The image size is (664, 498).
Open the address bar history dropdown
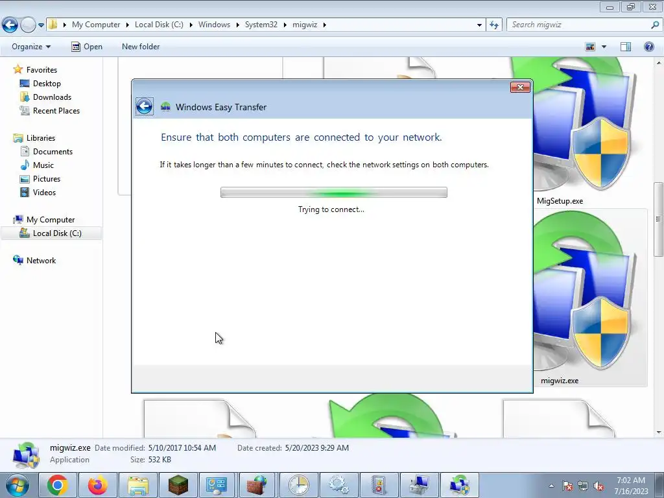pos(479,25)
